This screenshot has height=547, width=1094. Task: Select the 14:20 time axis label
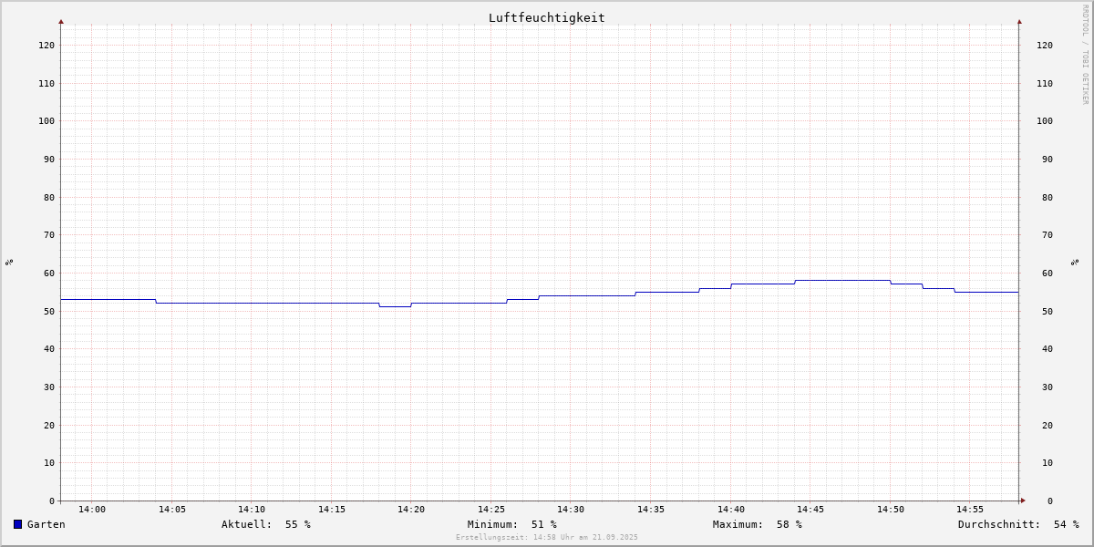coord(411,510)
